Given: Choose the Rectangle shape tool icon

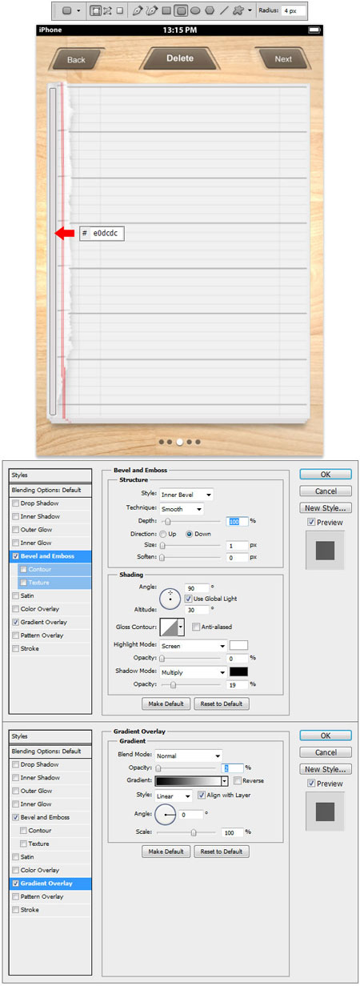Looking at the screenshot, I should pyautogui.click(x=166, y=11).
